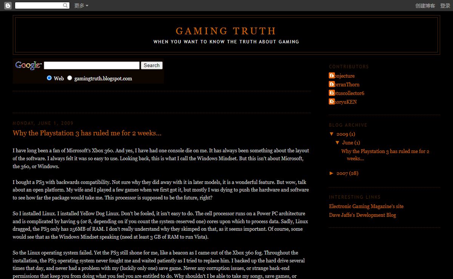Click Blogger profile icon beside lotuscollector6
453x279 pixels.
tap(332, 93)
